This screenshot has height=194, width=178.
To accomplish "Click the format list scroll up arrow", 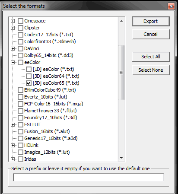I will click(121, 21).
